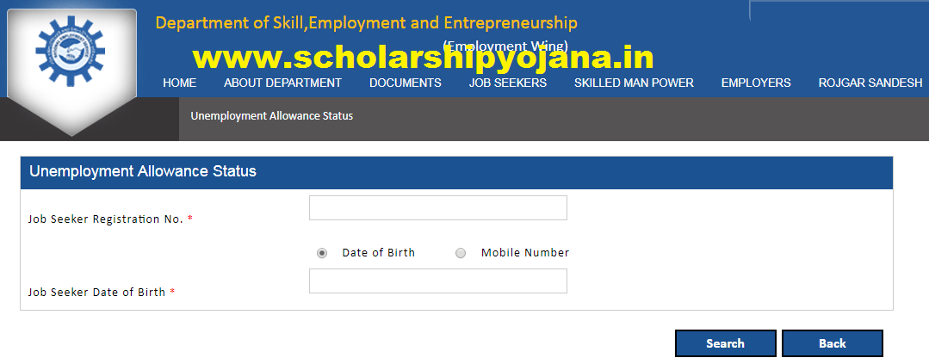Viewport: 929px width, 364px height.
Task: Go to ABOUT DEPARTMENT in the navigation
Action: [x=282, y=83]
